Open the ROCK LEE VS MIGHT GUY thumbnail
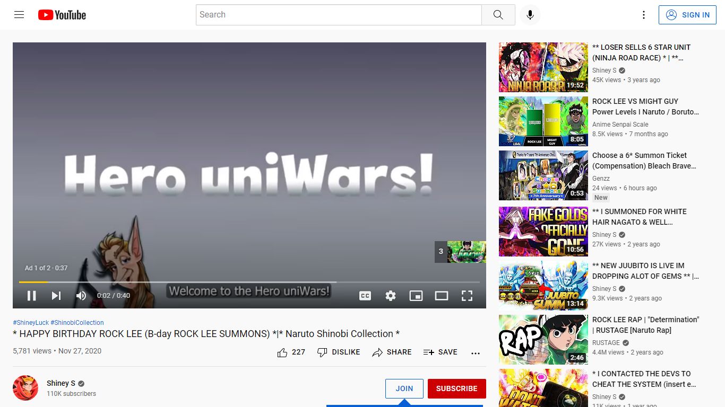 click(x=543, y=121)
